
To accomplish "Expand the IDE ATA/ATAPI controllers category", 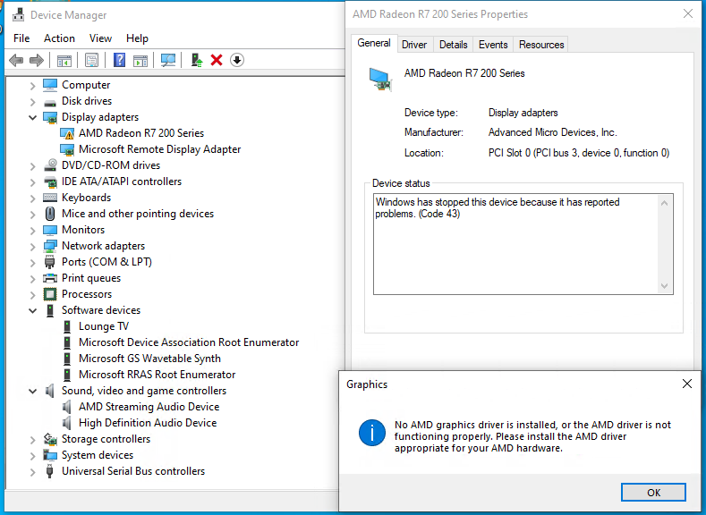I will pos(32,182).
